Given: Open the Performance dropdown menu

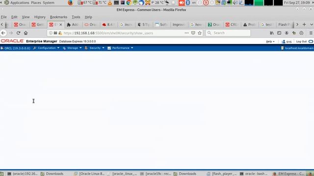Looking at the screenshot, I should 120,48.
